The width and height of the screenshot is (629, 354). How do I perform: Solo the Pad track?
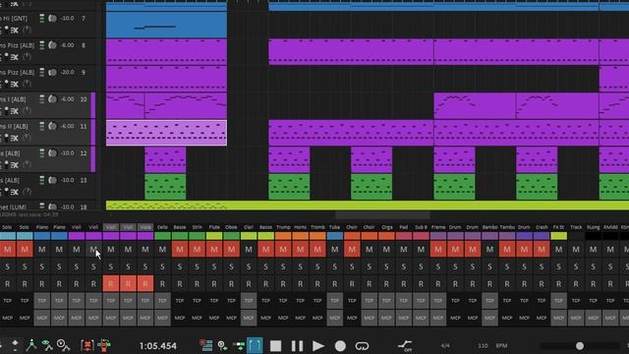[x=404, y=266]
